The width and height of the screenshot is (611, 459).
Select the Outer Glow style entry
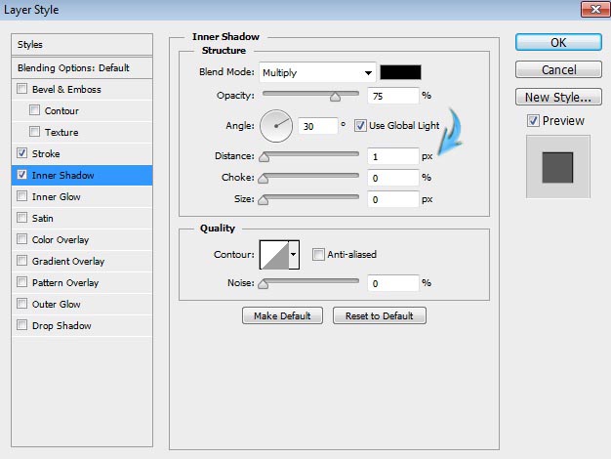(x=56, y=304)
